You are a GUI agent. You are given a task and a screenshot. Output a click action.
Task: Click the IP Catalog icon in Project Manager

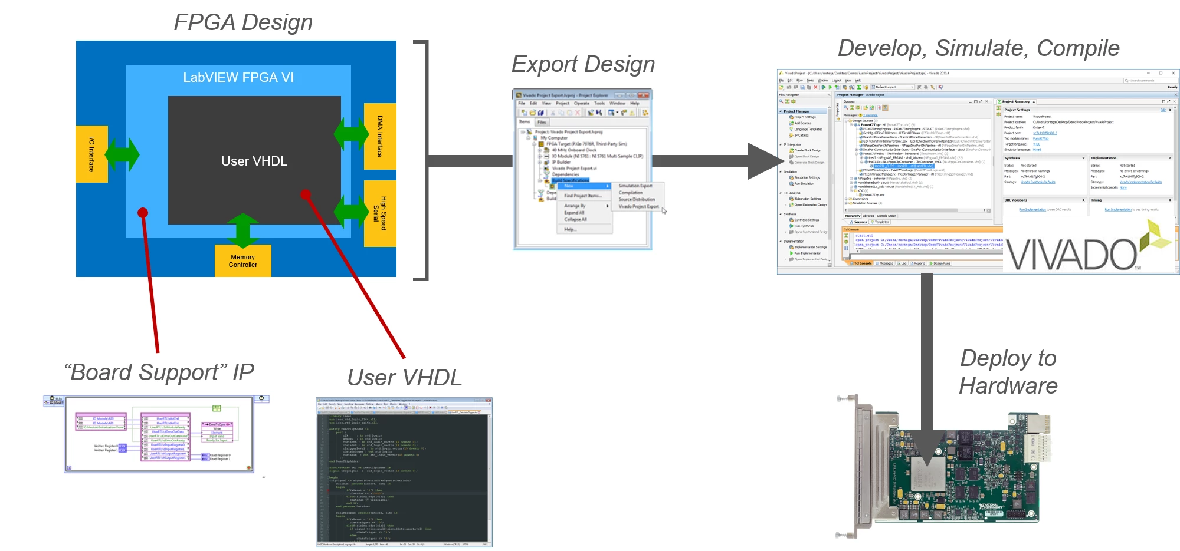791,135
